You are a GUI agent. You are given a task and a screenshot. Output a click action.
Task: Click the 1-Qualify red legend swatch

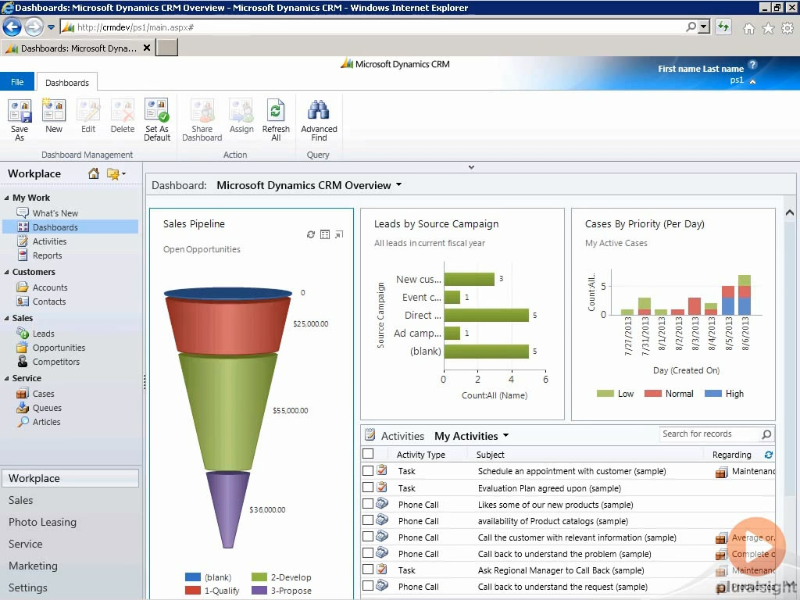[x=192, y=591]
